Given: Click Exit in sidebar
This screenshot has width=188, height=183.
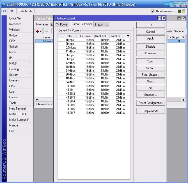Looking at the screenshot, I should 20,131.
